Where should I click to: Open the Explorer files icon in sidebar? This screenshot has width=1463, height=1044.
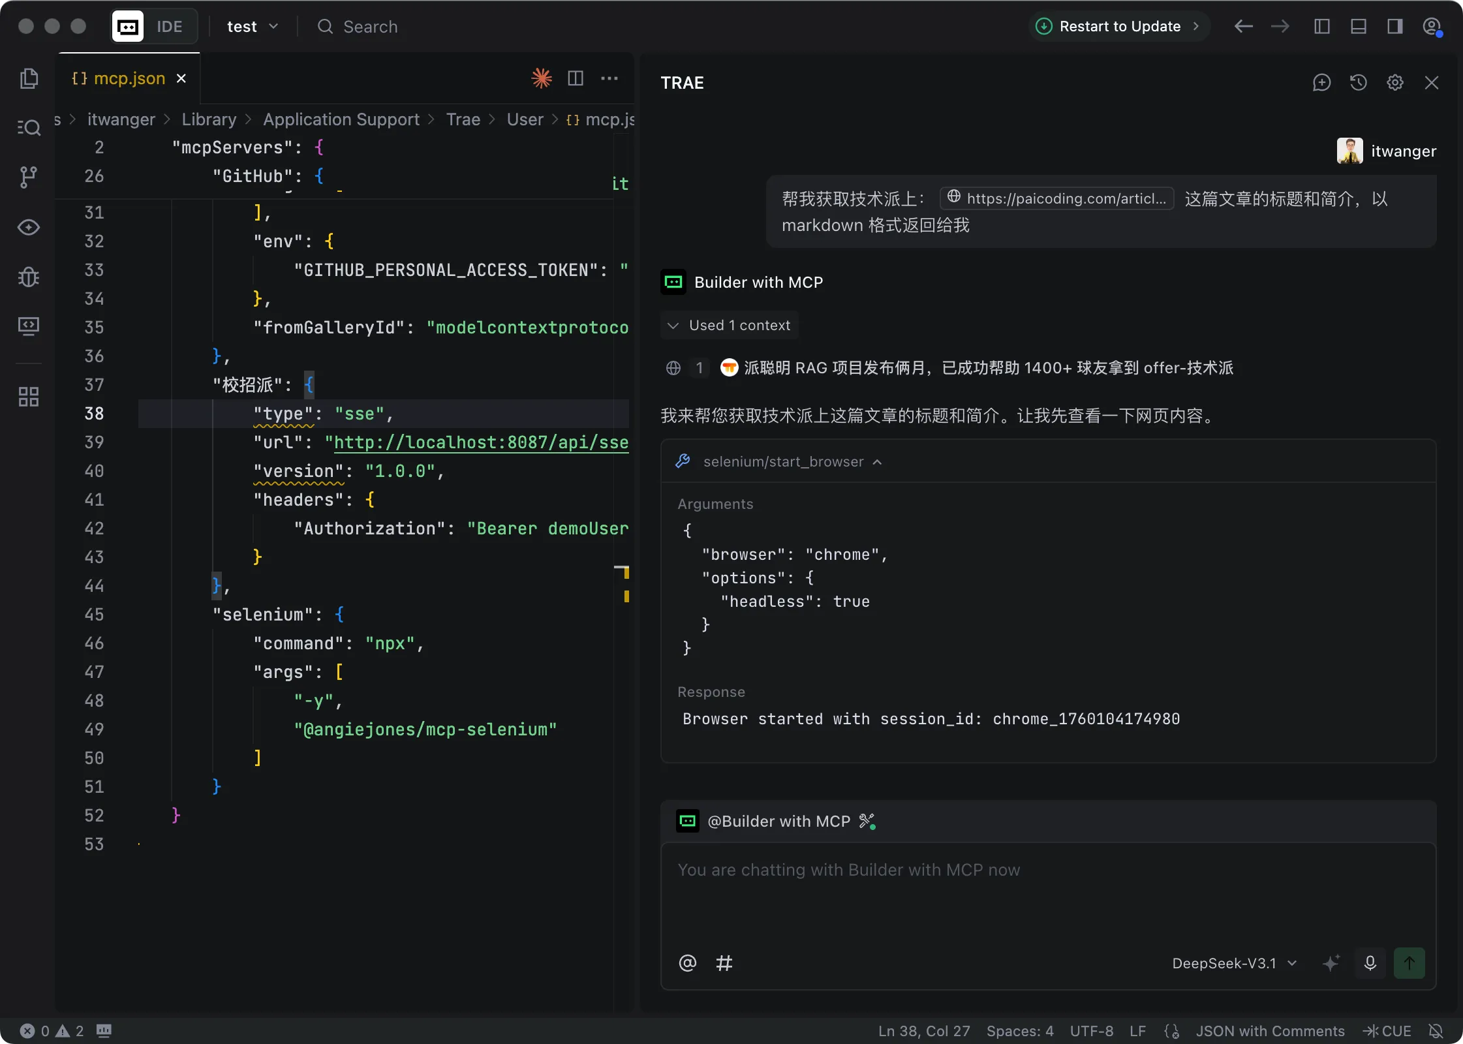coord(29,78)
